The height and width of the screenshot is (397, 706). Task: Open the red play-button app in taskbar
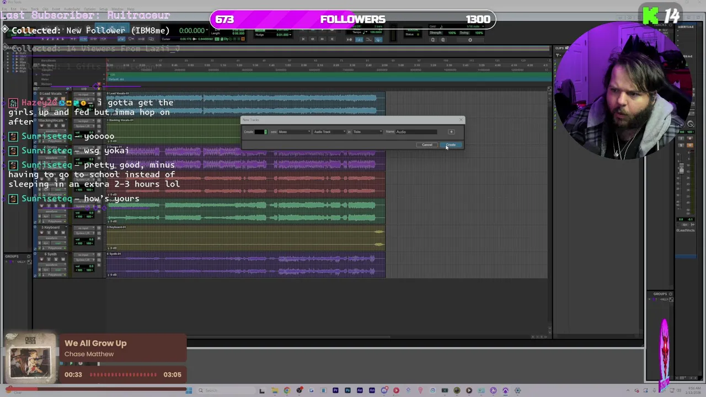[x=396, y=390]
